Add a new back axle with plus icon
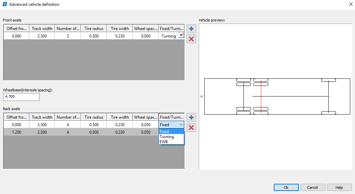355x194 pixels. pyautogui.click(x=191, y=118)
